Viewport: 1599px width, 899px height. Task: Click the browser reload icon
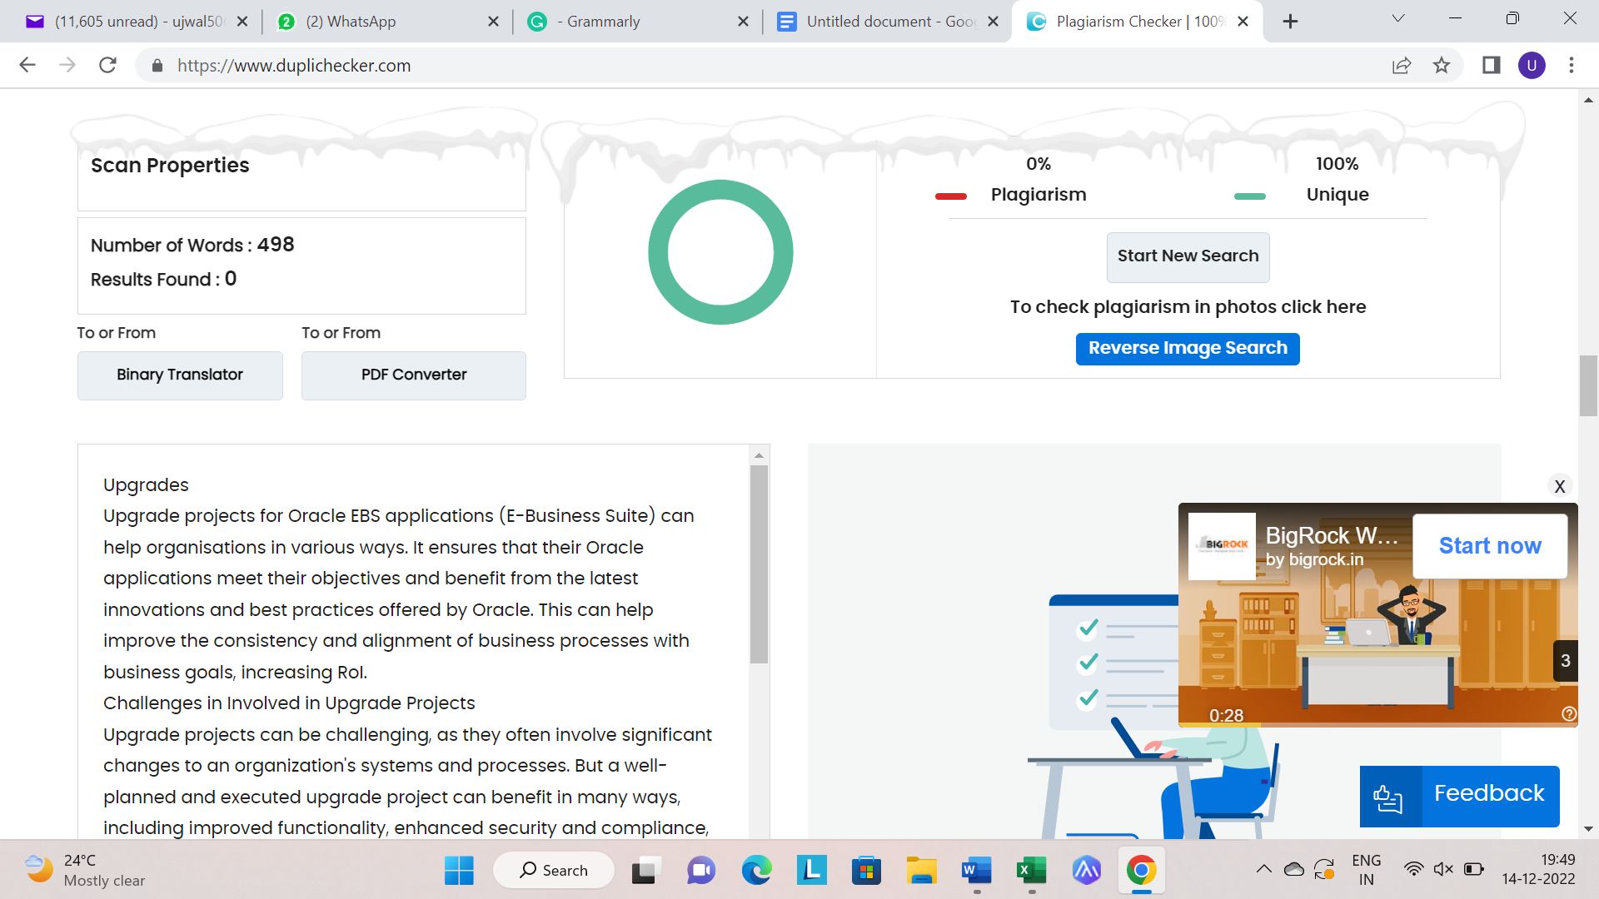click(x=107, y=65)
